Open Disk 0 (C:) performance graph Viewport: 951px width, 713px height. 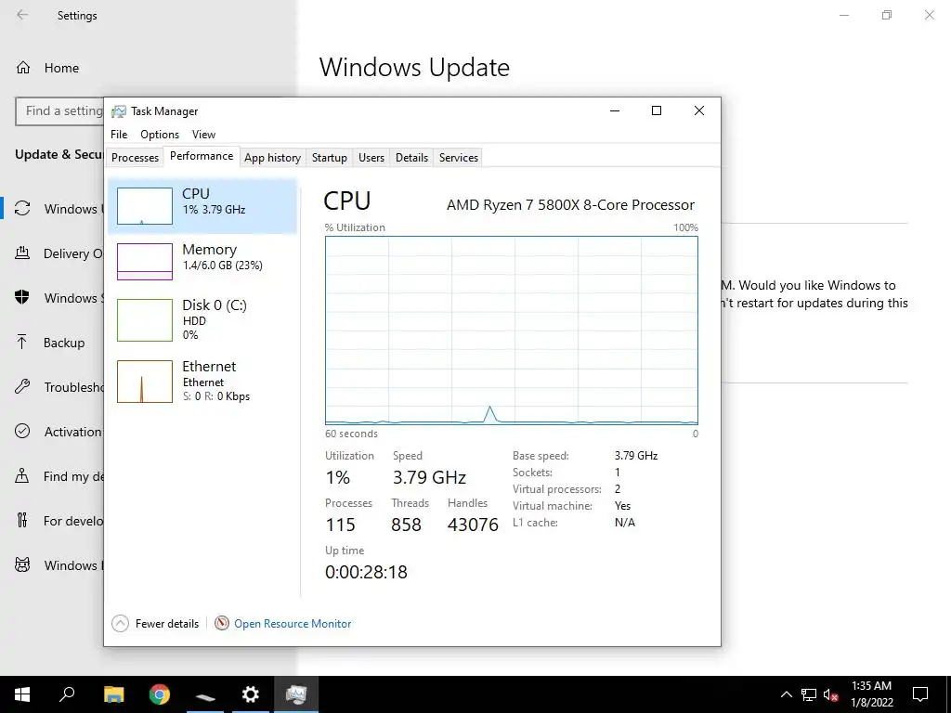(x=144, y=320)
